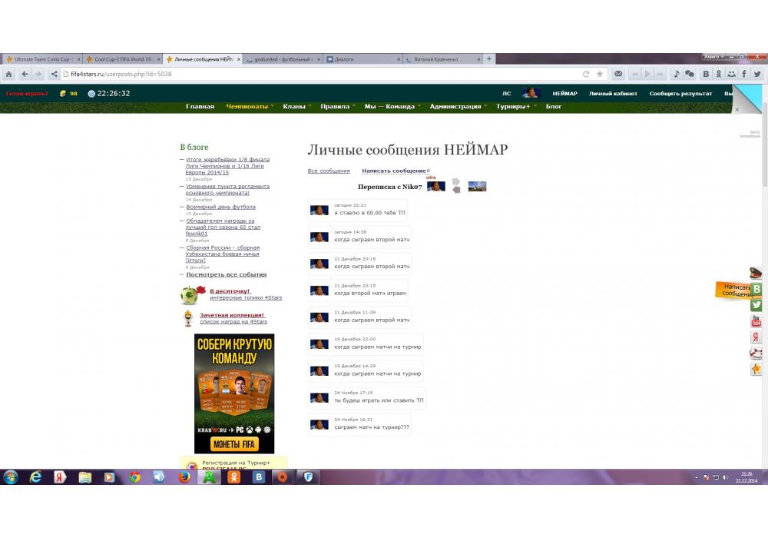
Task: Click the Chrome icon in the taskbar
Action: (134, 477)
